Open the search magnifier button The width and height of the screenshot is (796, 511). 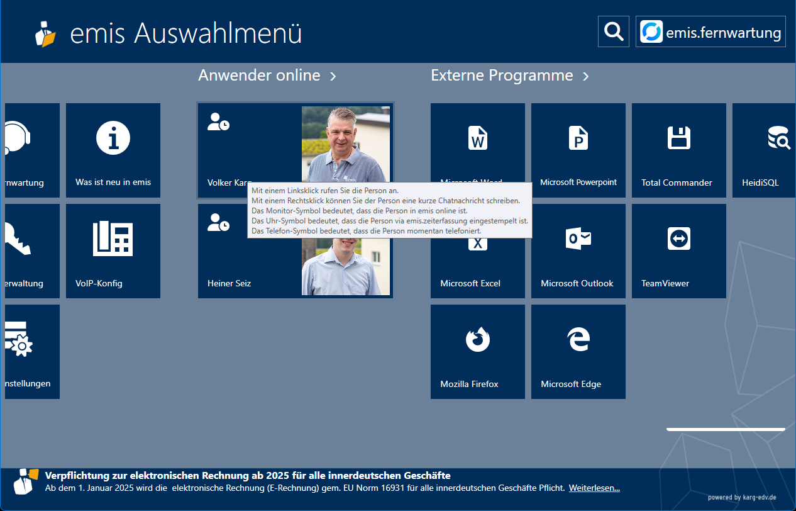click(x=614, y=31)
